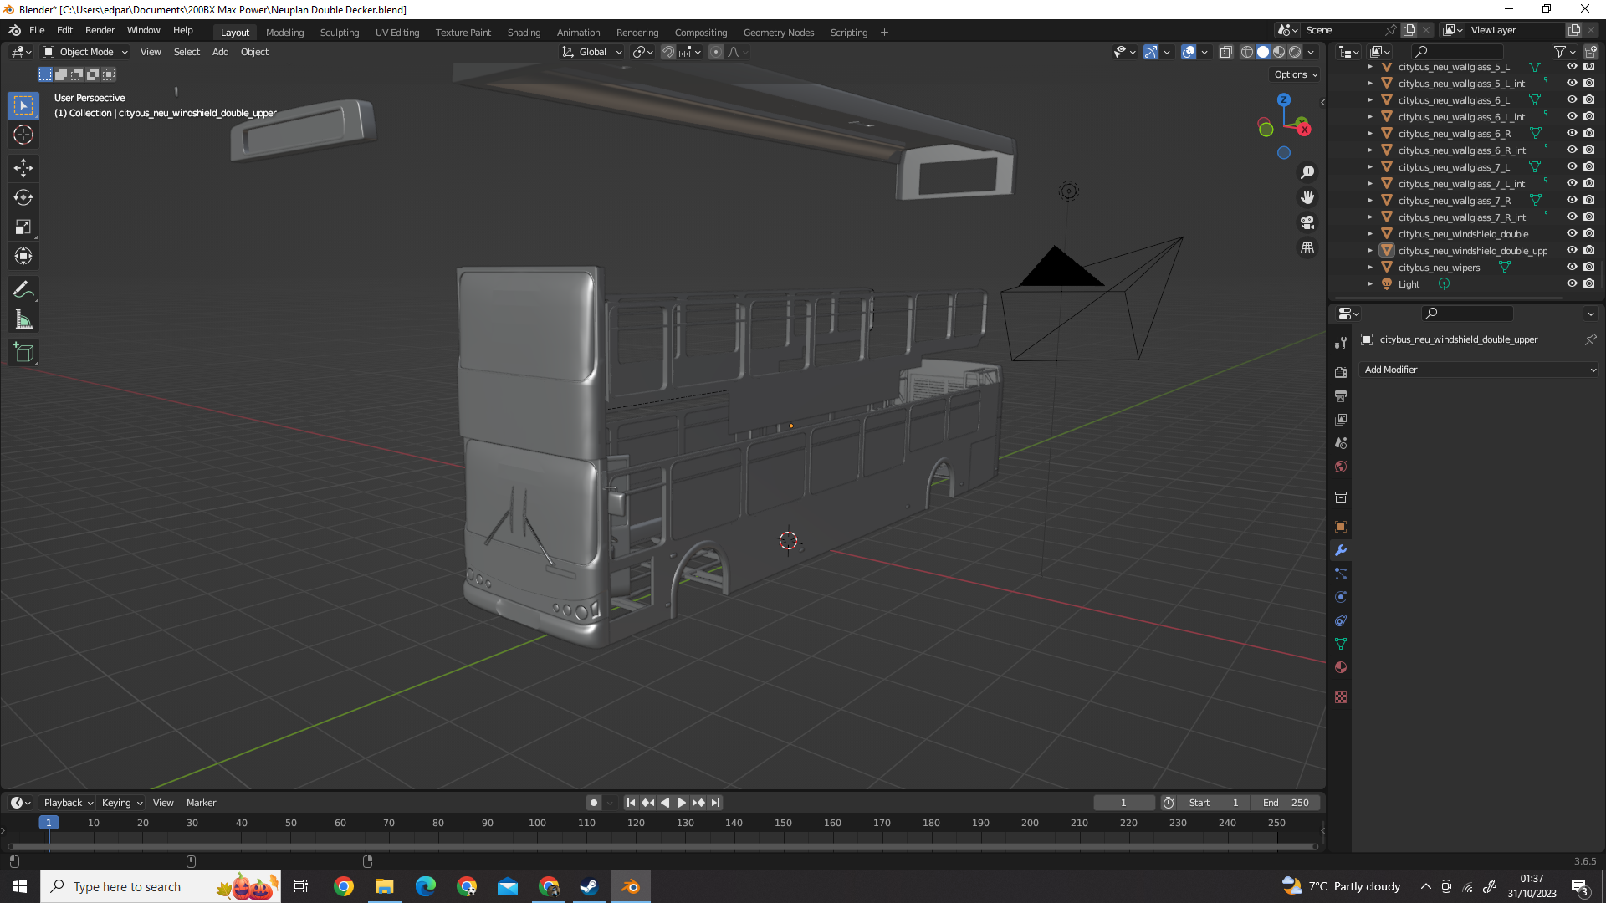Screen dimensions: 1606x903
Task: Select the Scale tool
Action: coord(23,227)
